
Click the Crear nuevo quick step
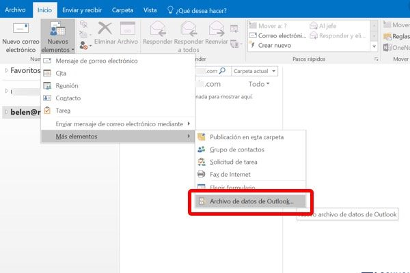pyautogui.click(x=271, y=46)
